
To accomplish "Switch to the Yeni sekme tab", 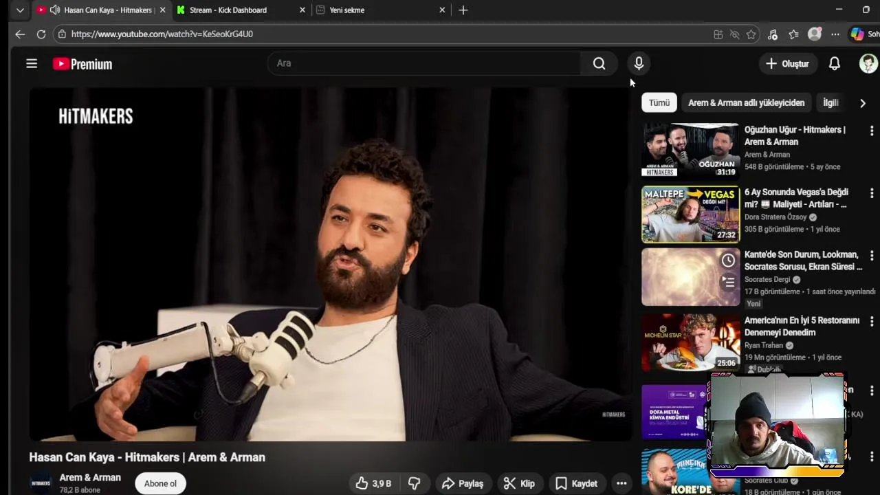I will (380, 10).
